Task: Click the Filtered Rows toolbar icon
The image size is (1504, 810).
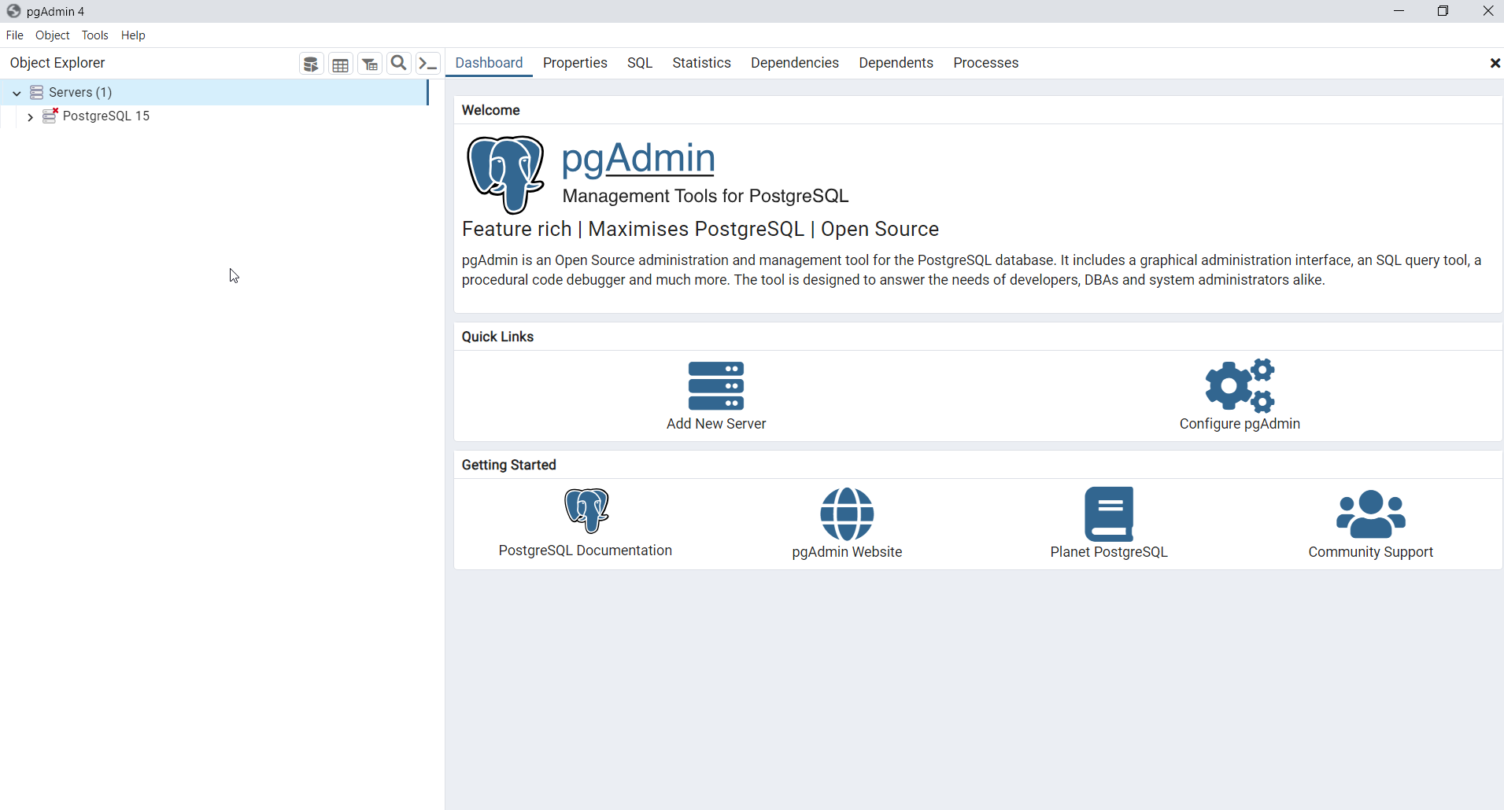Action: click(x=370, y=64)
